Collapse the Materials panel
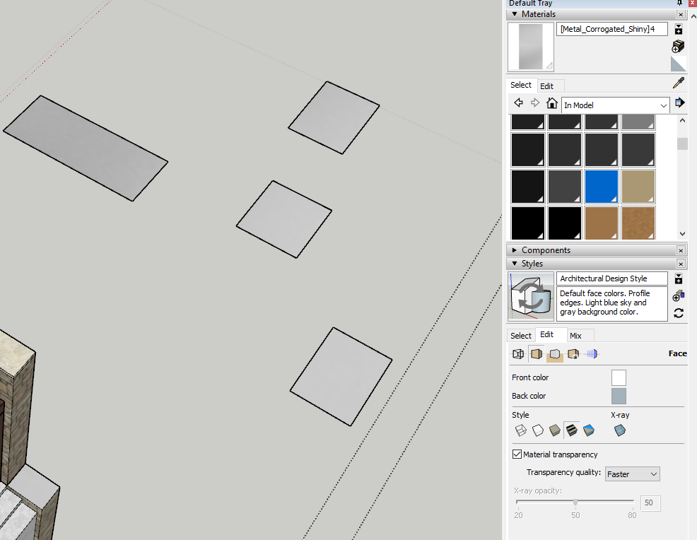Viewport: 697px width, 540px height. [515, 14]
